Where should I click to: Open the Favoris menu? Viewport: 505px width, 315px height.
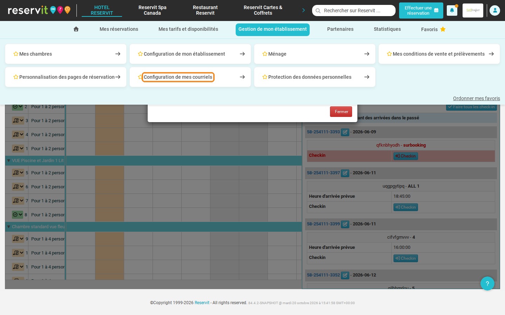click(433, 29)
